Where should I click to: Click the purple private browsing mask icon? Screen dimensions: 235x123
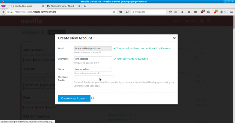pos(3,6)
